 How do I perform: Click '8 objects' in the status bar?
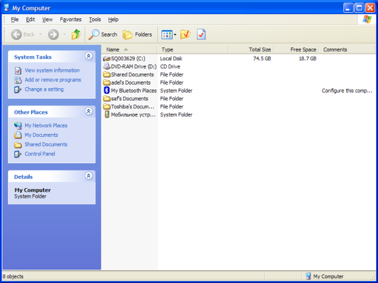point(13,276)
